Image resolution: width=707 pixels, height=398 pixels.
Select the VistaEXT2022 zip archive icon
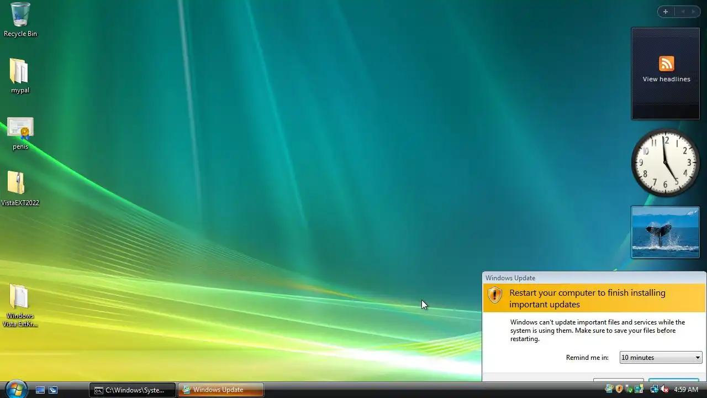pos(20,188)
